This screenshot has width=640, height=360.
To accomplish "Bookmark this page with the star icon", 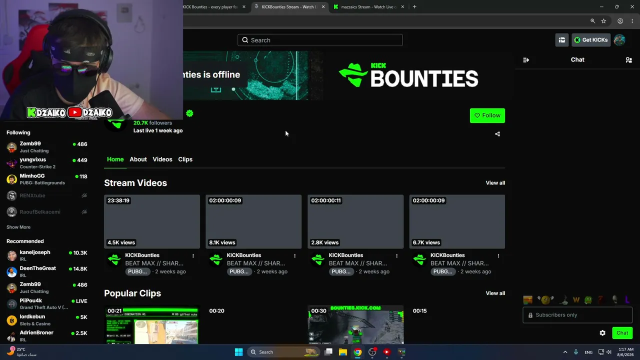I will coord(603,21).
